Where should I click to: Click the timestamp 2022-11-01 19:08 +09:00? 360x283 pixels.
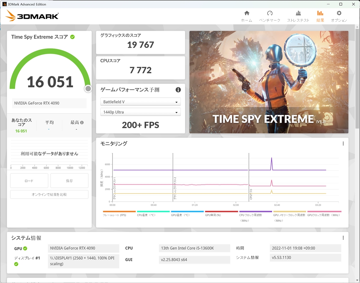click(x=306, y=248)
